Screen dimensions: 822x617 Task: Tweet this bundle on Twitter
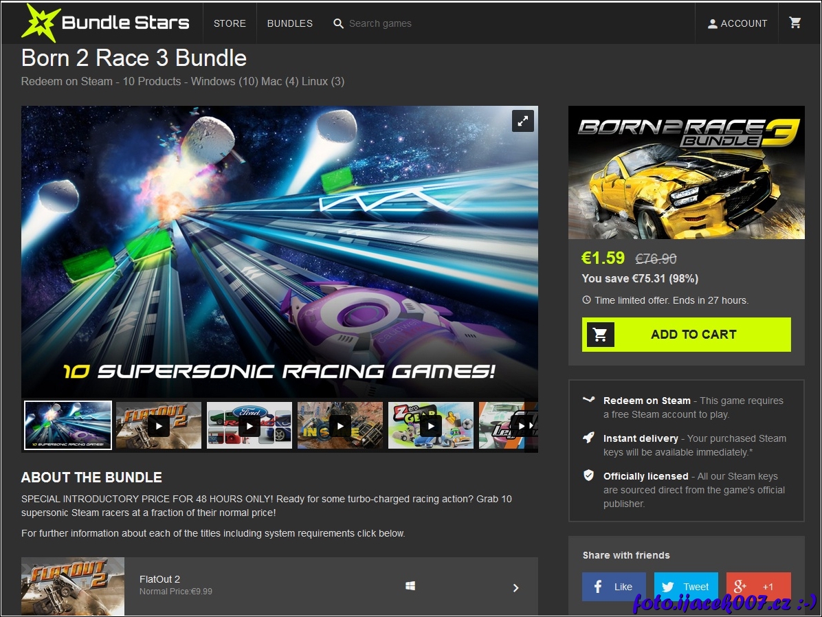[686, 587]
